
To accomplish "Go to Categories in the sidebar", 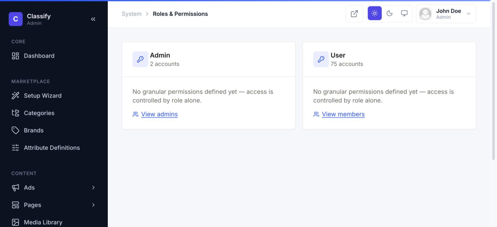I will pyautogui.click(x=54, y=113).
